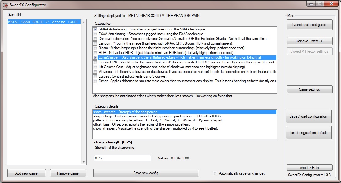The image size is (341, 183).
Task: Select HDR category text
Action: pyautogui.click(x=166, y=53)
